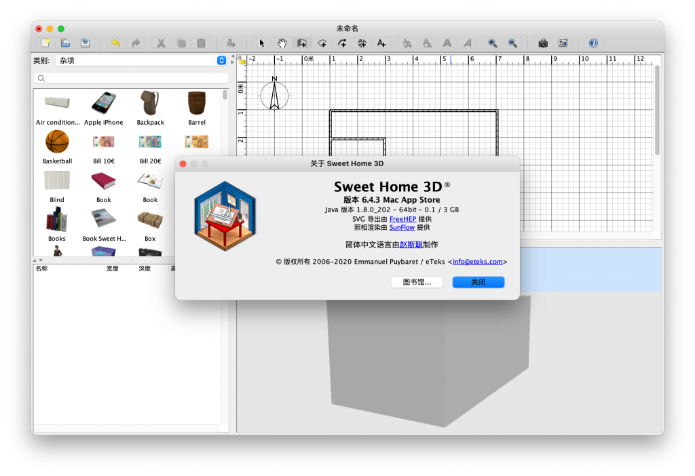This screenshot has height=476, width=695.
Task: Open help with question mark icon
Action: (593, 43)
